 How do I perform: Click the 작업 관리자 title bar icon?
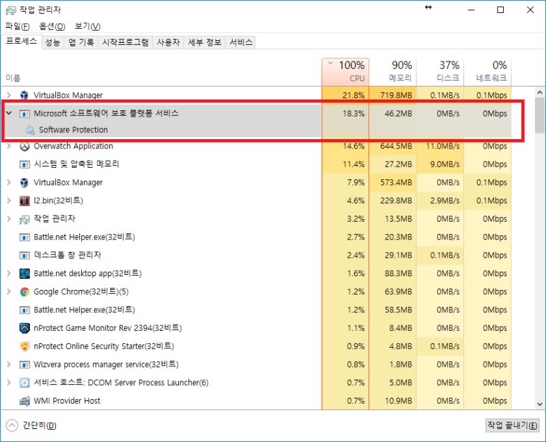pos(11,10)
